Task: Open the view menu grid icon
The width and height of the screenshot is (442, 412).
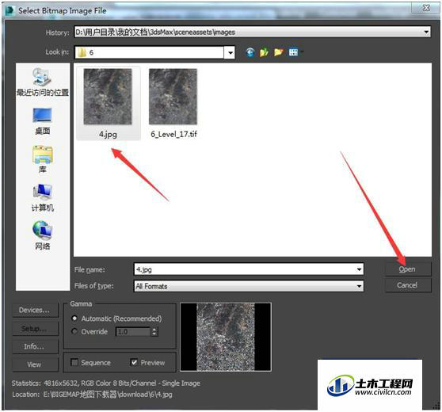Action: [293, 52]
